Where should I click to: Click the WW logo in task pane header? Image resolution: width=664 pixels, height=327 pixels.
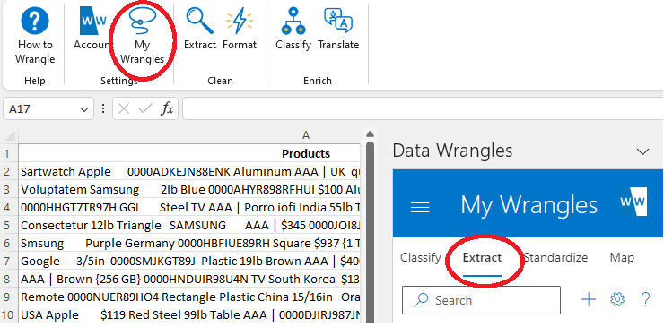[633, 201]
